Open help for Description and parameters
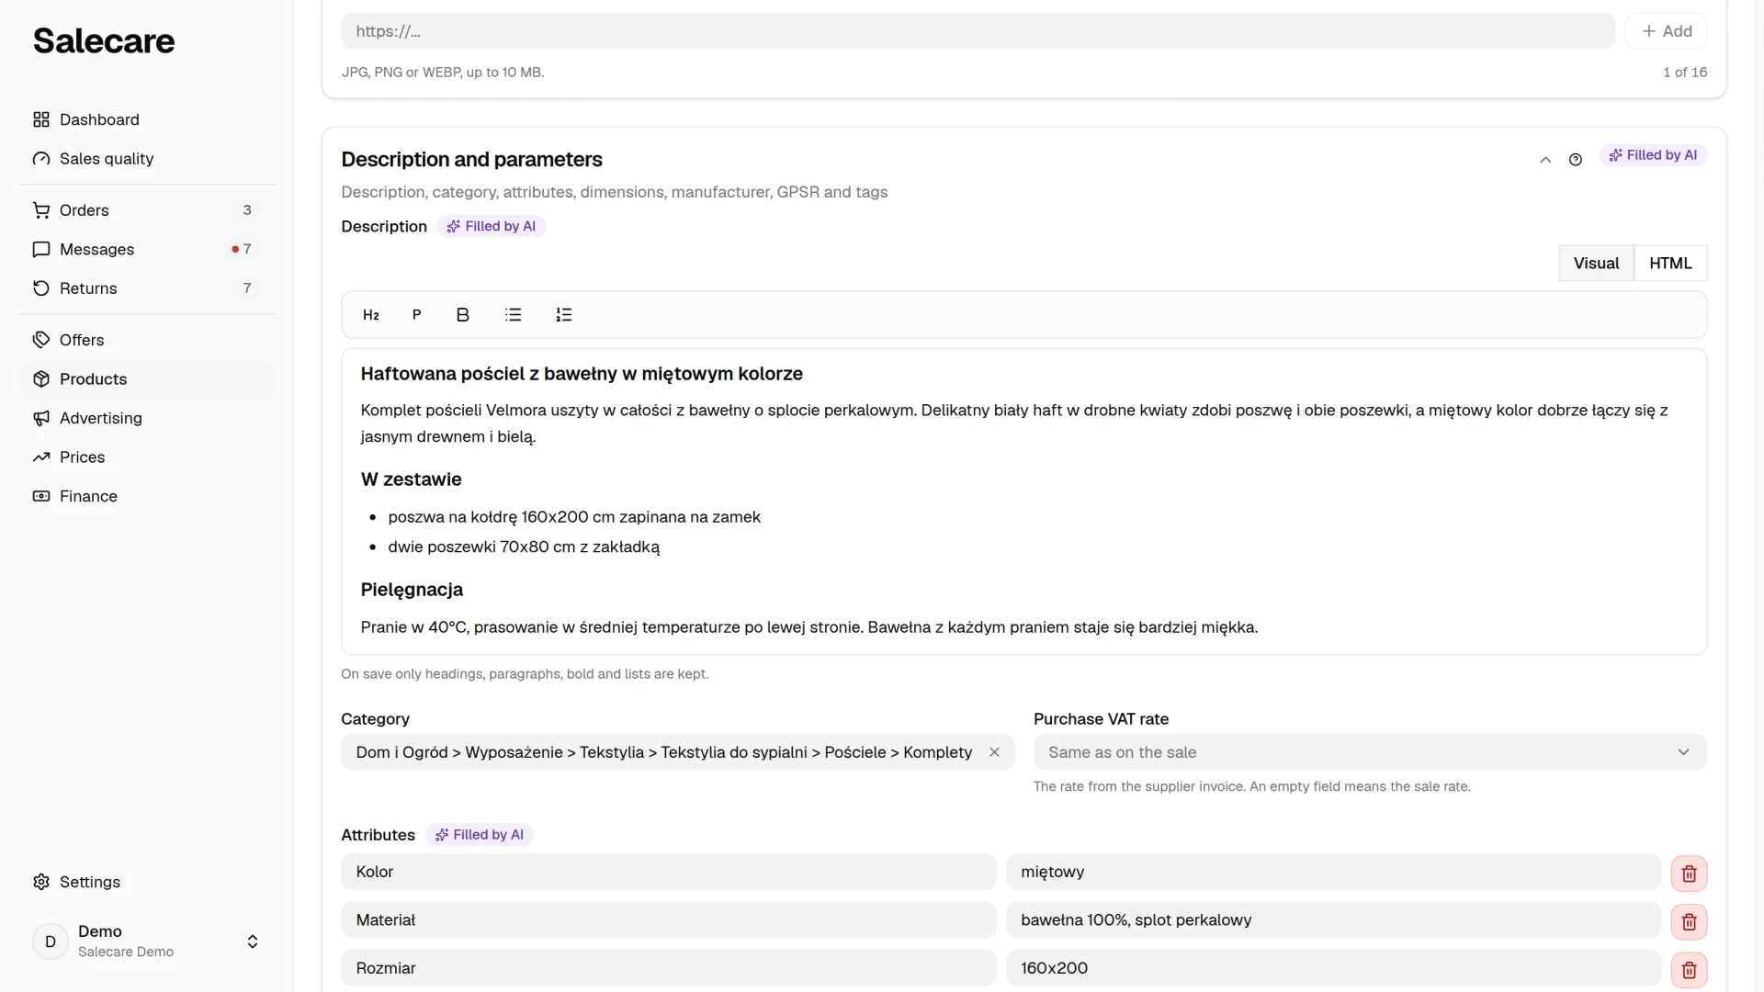The height and width of the screenshot is (992, 1764). (1576, 160)
